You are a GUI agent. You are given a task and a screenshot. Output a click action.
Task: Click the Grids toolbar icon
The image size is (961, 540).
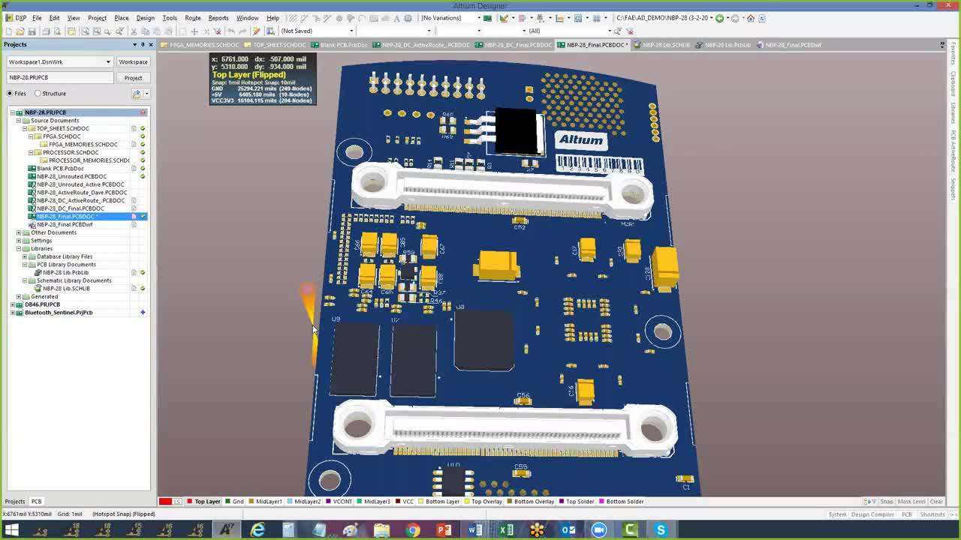(x=598, y=18)
